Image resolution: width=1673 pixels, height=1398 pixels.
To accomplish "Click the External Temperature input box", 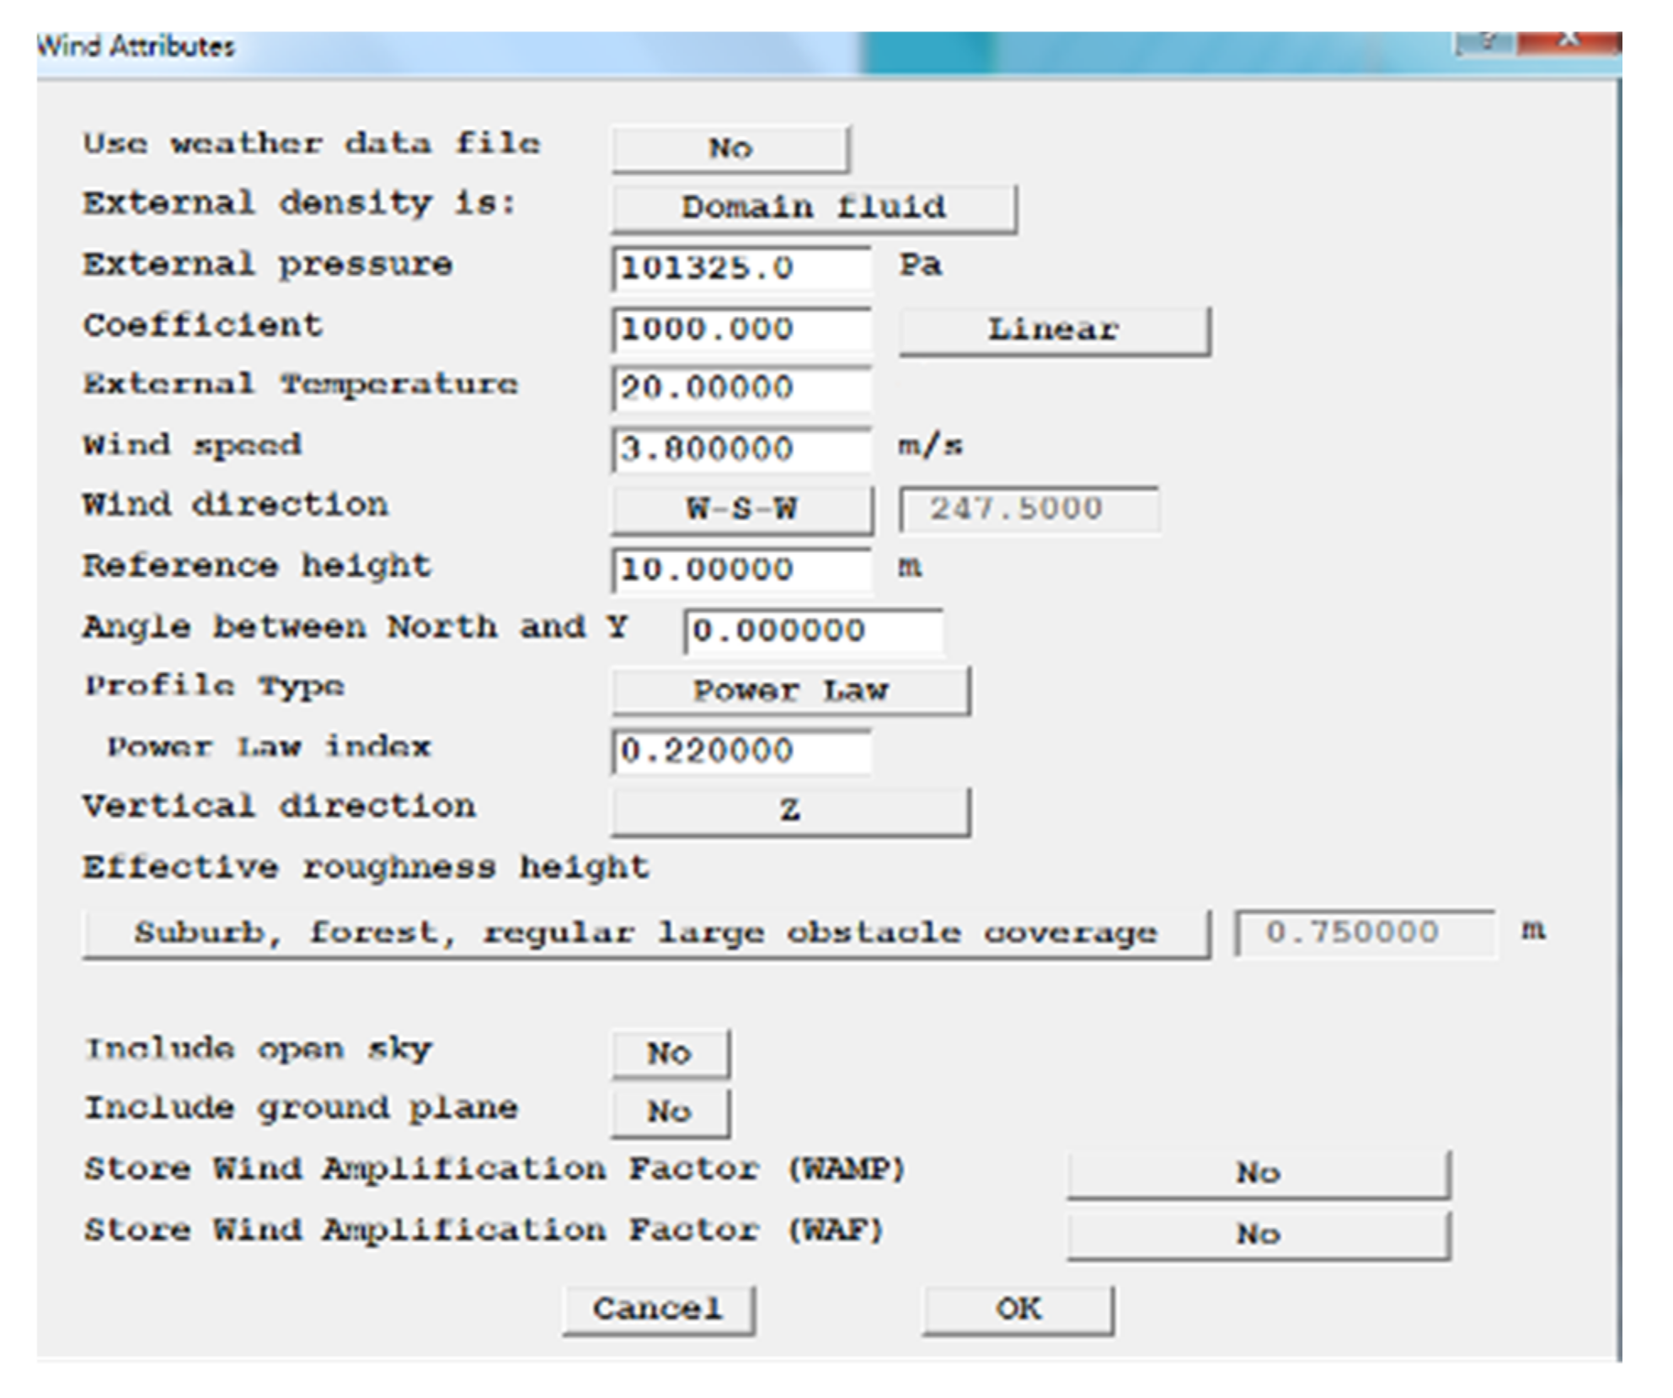I will (740, 389).
